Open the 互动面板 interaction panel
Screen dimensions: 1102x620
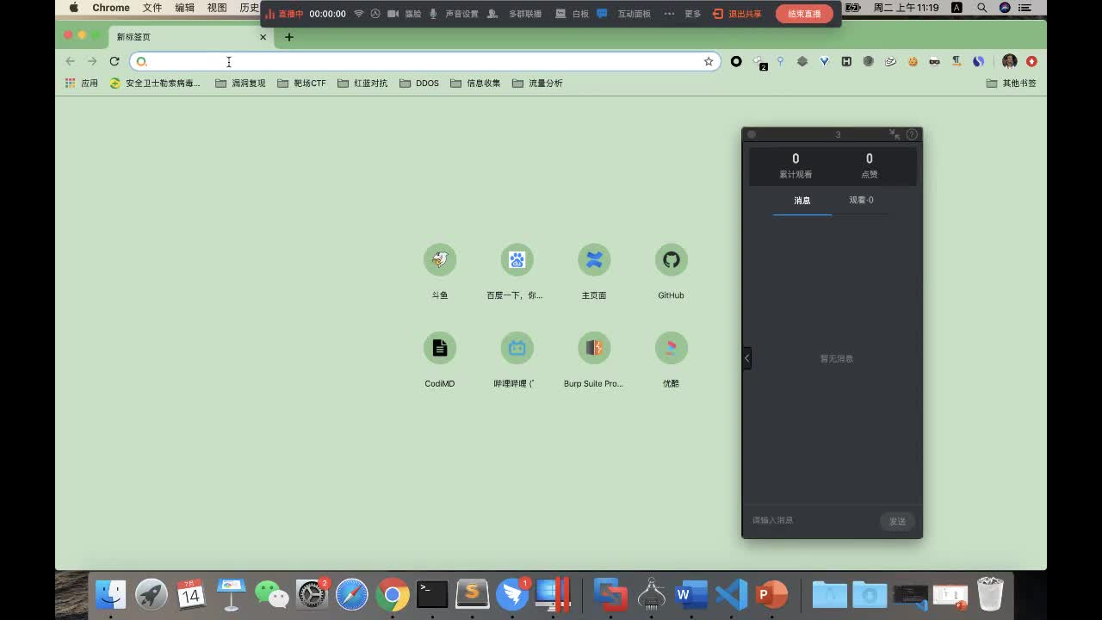[x=624, y=14]
